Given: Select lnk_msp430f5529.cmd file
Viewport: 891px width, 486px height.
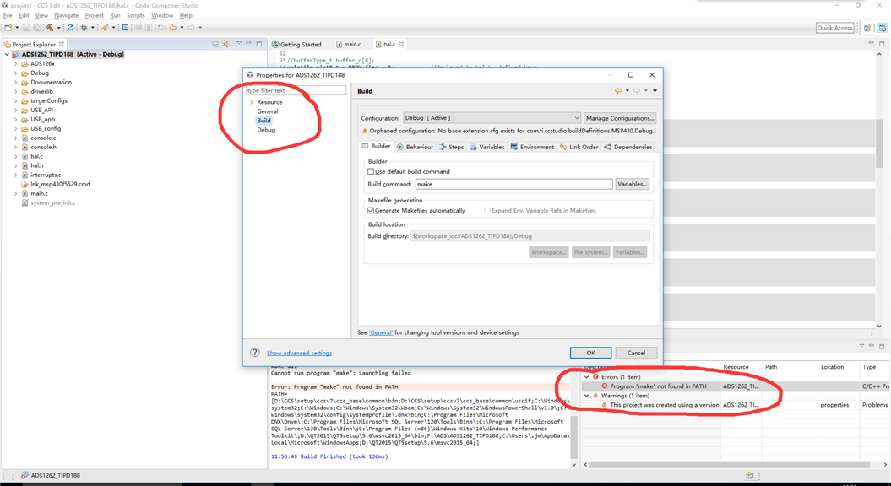Looking at the screenshot, I should (x=60, y=184).
